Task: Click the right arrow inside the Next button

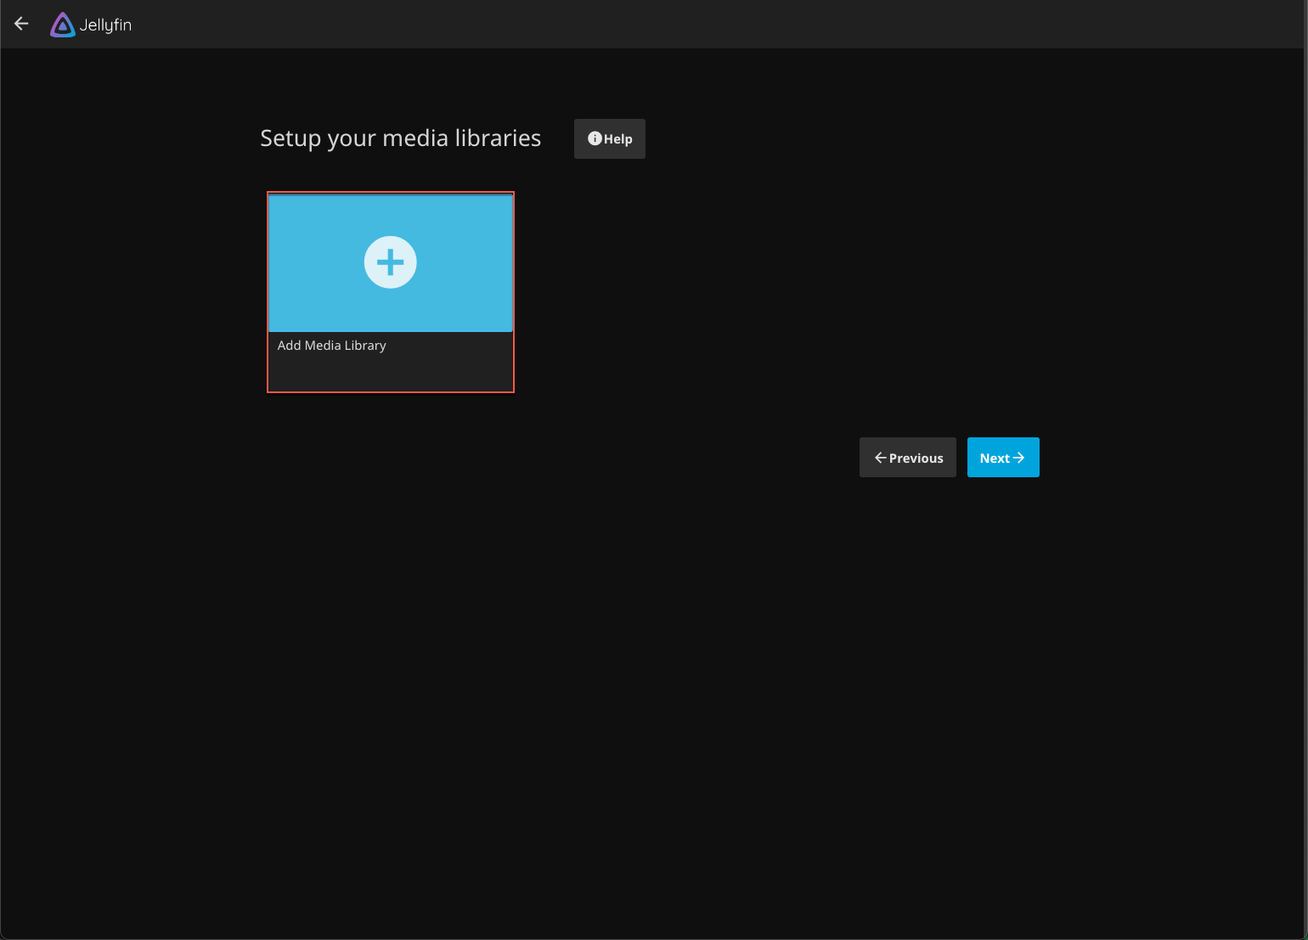Action: (1020, 457)
